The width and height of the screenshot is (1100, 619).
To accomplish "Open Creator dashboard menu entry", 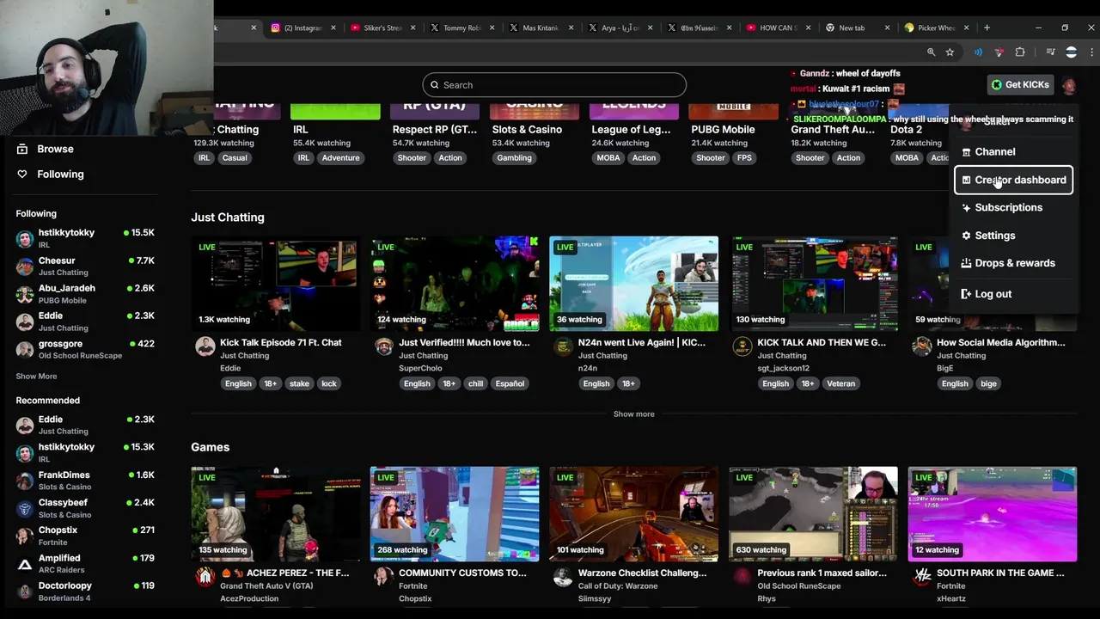I will pos(1014,180).
